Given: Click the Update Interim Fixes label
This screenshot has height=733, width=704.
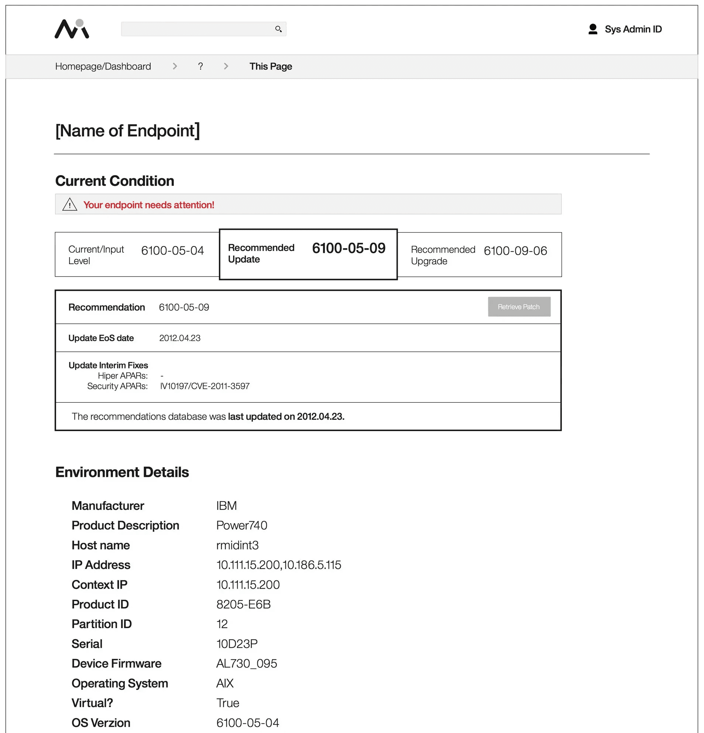Looking at the screenshot, I should point(109,365).
